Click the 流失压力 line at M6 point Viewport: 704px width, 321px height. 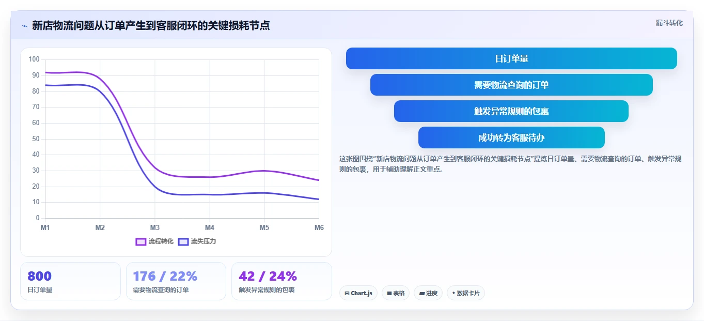[x=319, y=199]
